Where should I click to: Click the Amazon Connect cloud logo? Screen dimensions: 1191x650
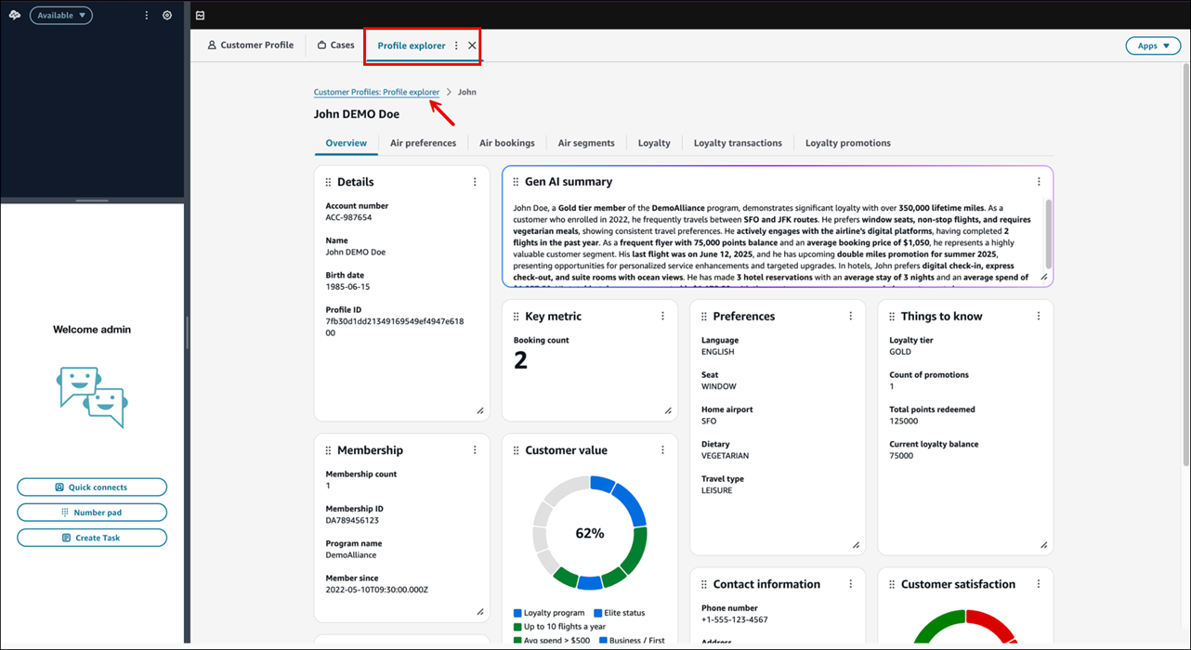(13, 15)
